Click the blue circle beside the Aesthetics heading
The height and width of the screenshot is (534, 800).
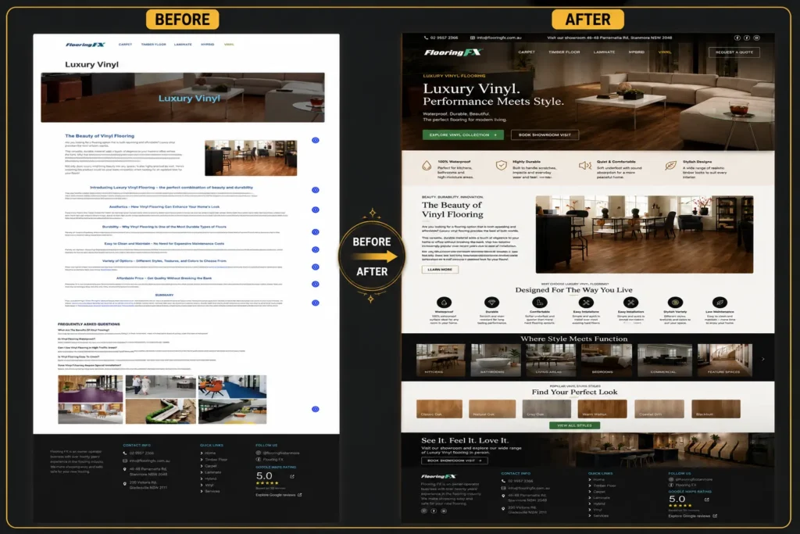point(316,210)
